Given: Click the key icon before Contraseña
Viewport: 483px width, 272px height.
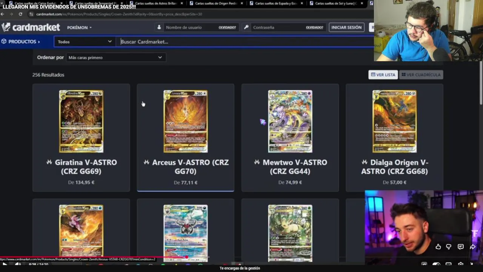Looking at the screenshot, I should click(246, 27).
